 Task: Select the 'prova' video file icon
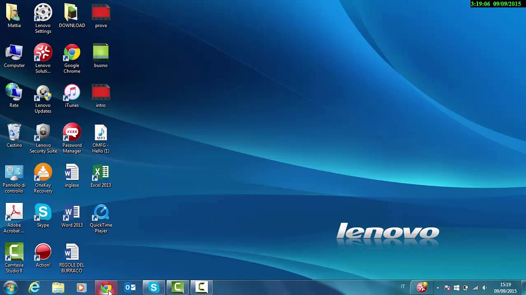[x=101, y=16]
